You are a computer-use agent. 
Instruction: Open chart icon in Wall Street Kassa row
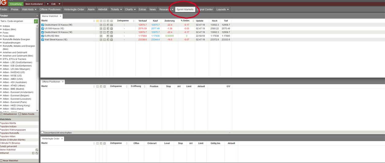(x=108, y=40)
